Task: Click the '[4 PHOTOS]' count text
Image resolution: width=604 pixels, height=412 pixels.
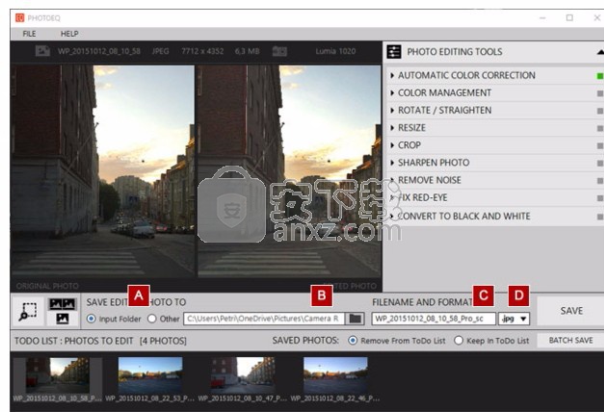Action: tap(163, 341)
